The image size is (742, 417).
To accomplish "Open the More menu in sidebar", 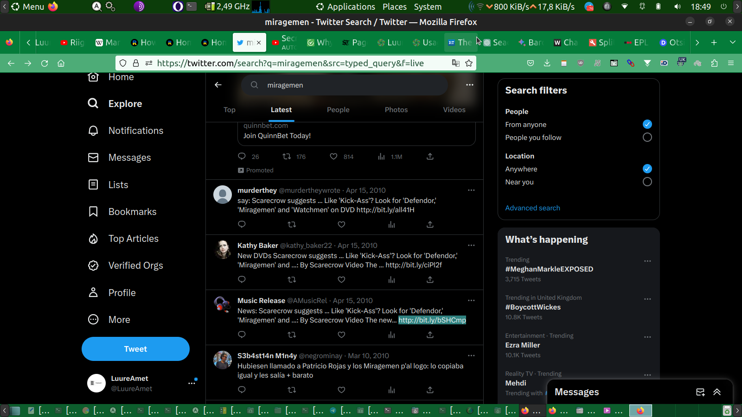I will coord(109,320).
